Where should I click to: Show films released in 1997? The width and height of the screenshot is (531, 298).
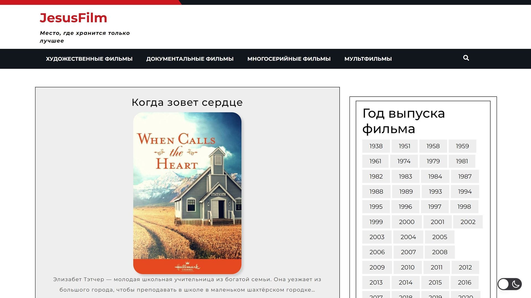point(434,207)
